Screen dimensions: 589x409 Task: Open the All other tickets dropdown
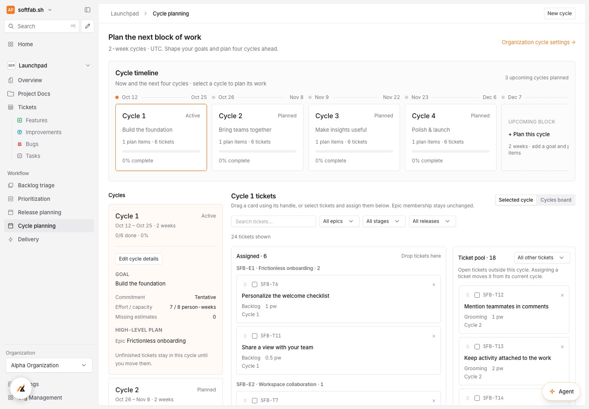542,258
